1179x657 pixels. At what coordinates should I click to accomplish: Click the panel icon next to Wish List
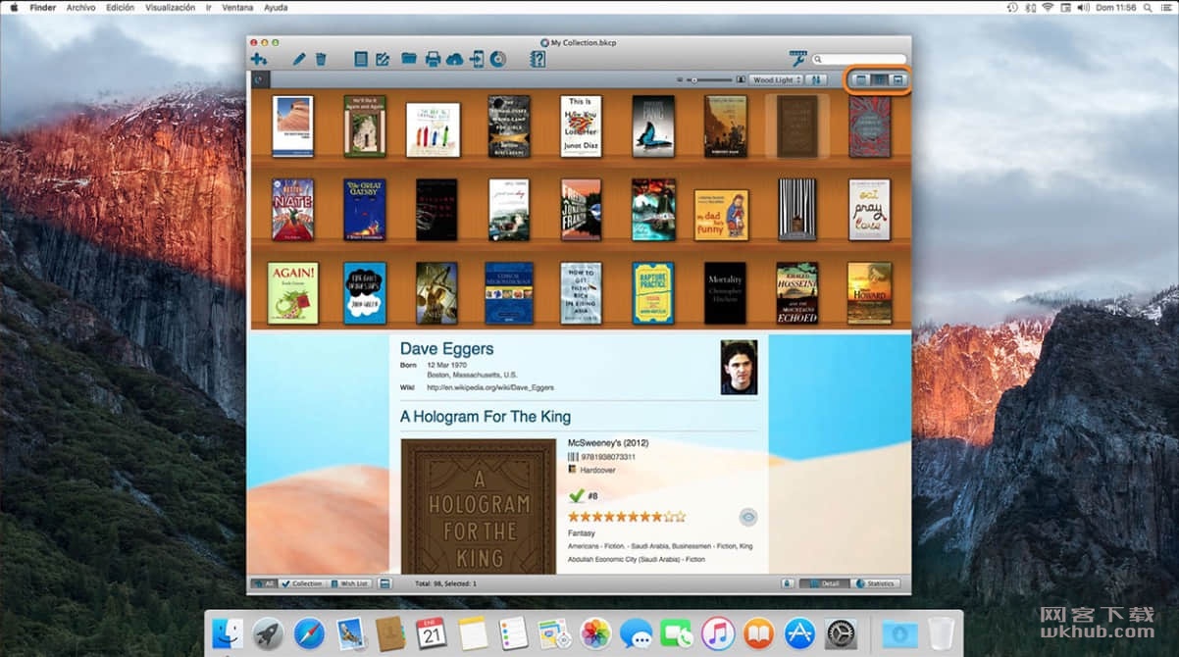[x=384, y=583]
